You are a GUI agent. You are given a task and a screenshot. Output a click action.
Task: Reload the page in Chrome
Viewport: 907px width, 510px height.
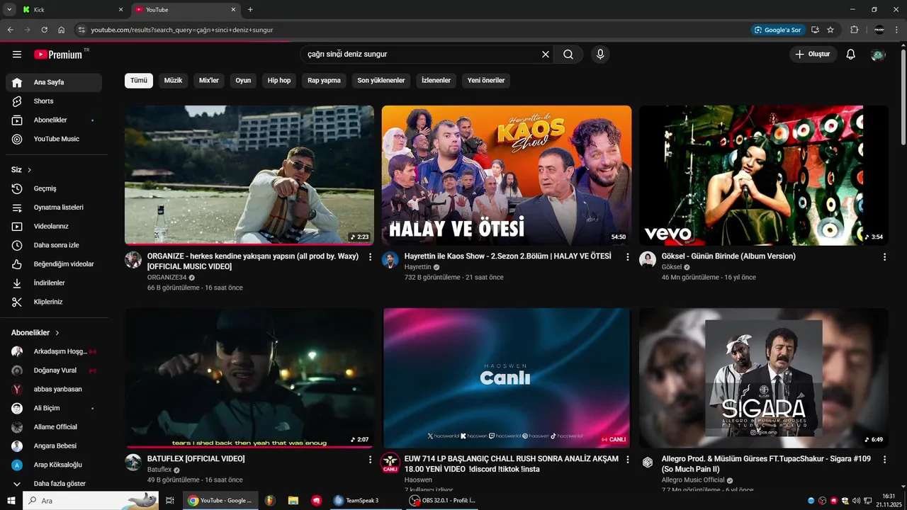tap(44, 30)
